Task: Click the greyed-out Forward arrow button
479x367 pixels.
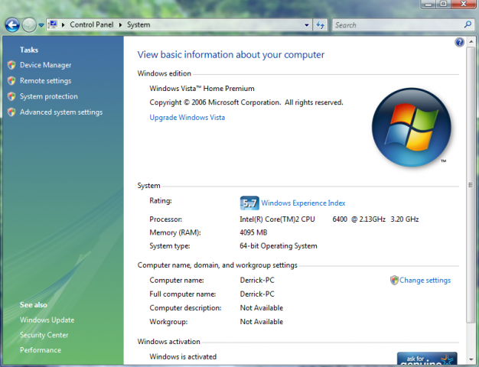Action: (x=29, y=25)
